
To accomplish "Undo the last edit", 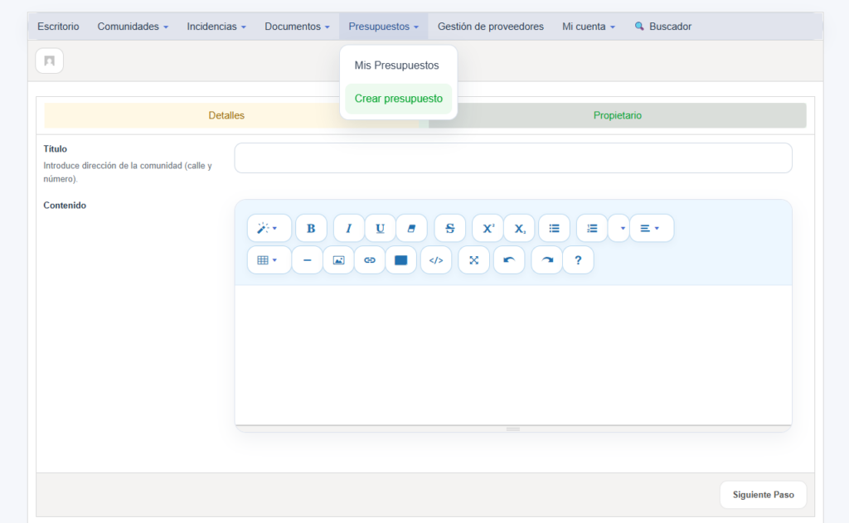I will coord(509,260).
